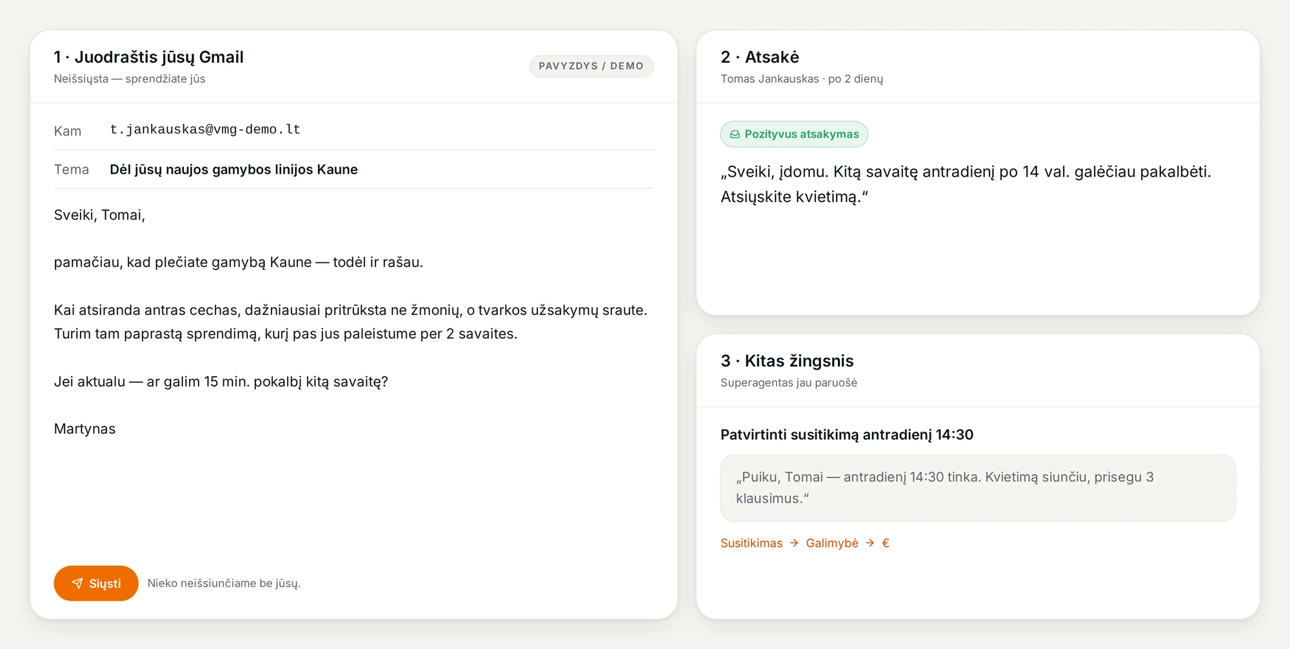The height and width of the screenshot is (649, 1290).
Task: Click the quoted reply starting Sveiki, įdomu
Action: point(966,185)
